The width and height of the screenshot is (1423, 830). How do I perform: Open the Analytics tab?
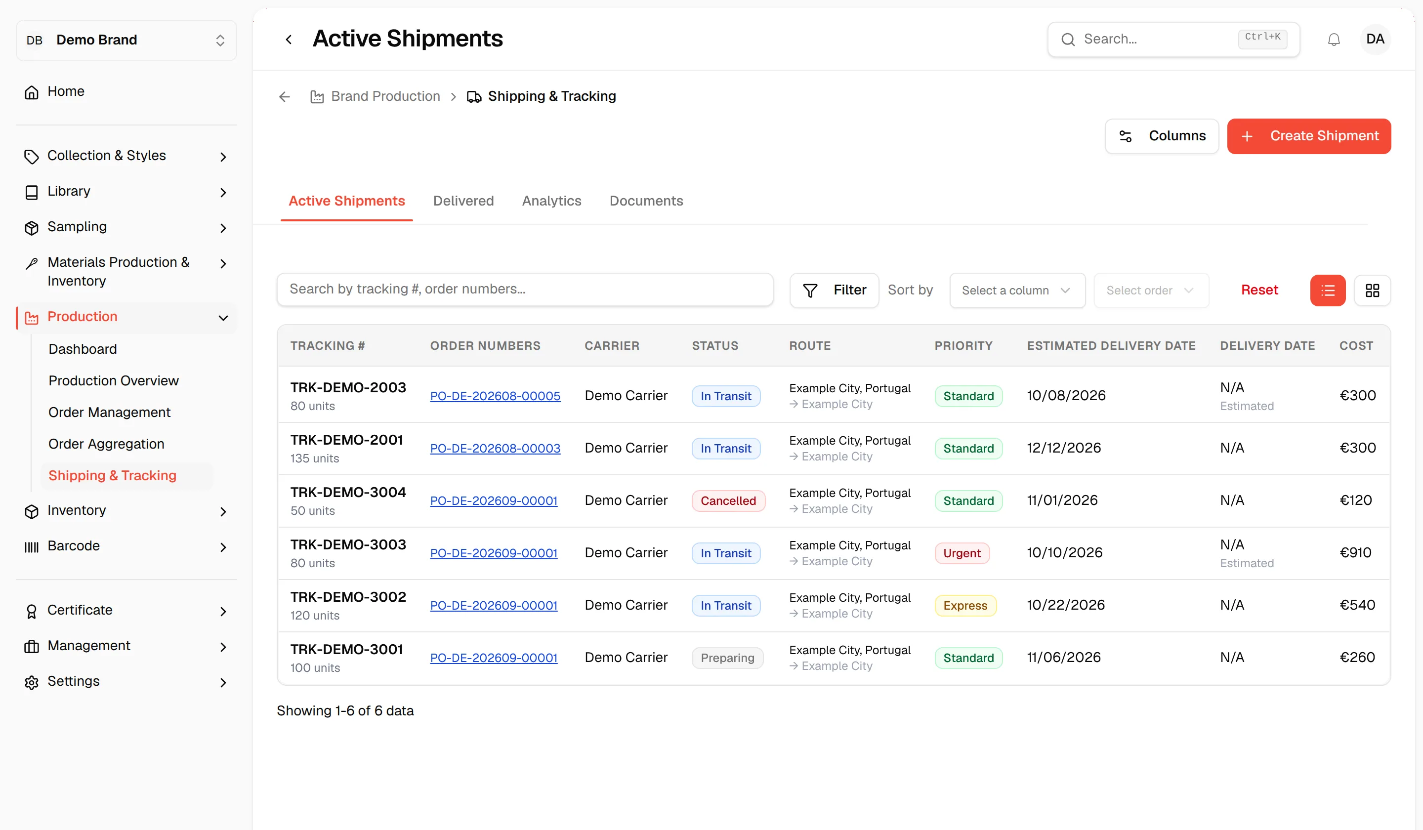pos(551,201)
